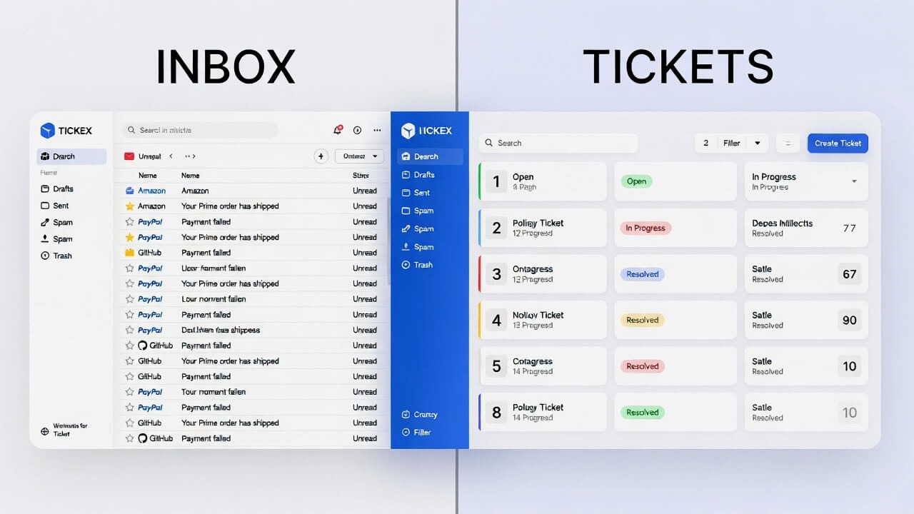Open ticket 1 'Open' card
This screenshot has width=914, height=514.
point(543,181)
